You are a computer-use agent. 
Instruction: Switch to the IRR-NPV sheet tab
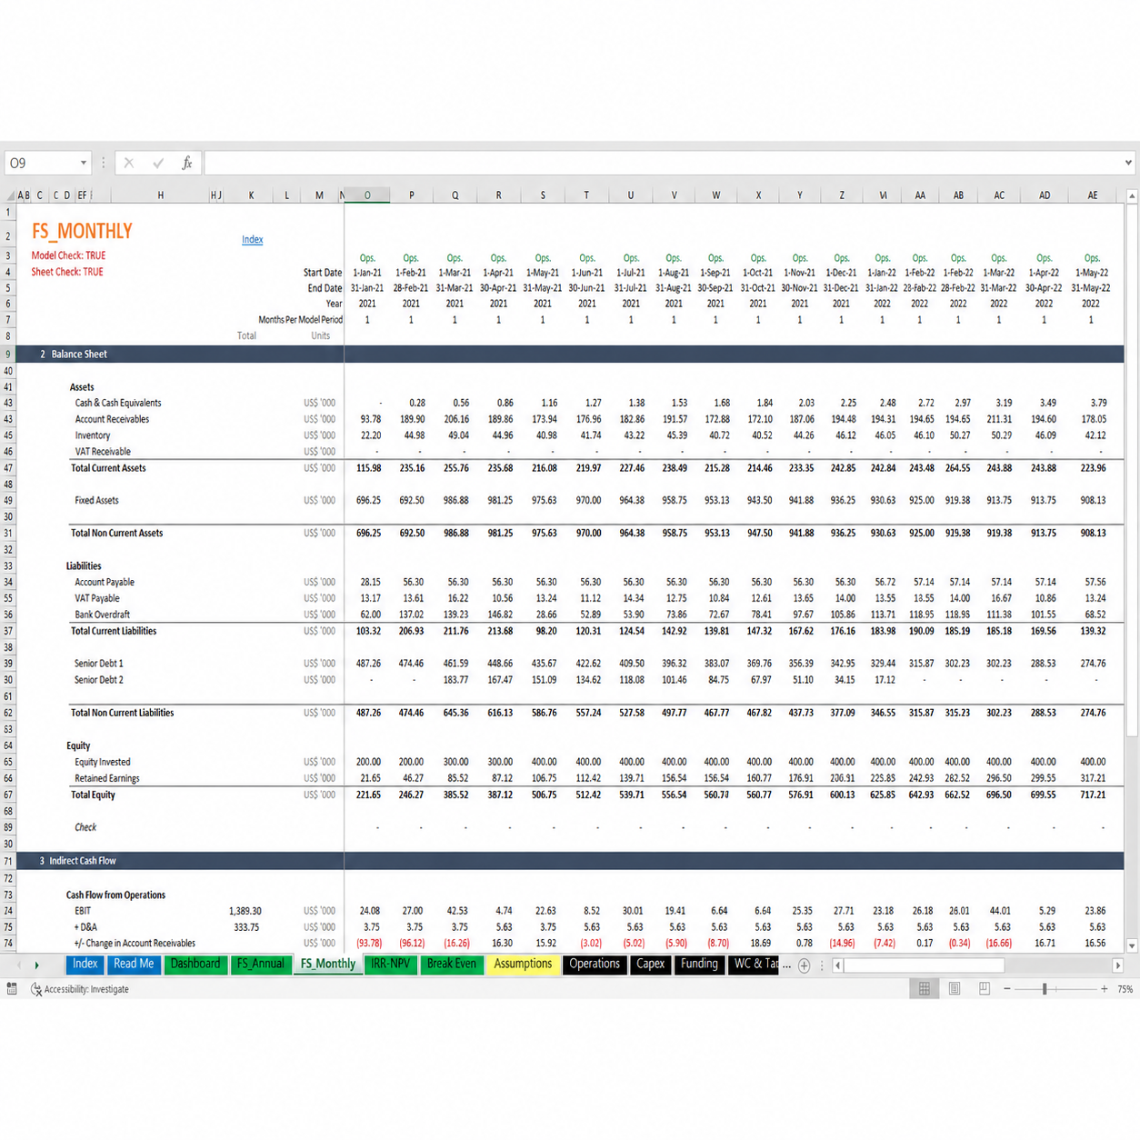tap(390, 965)
